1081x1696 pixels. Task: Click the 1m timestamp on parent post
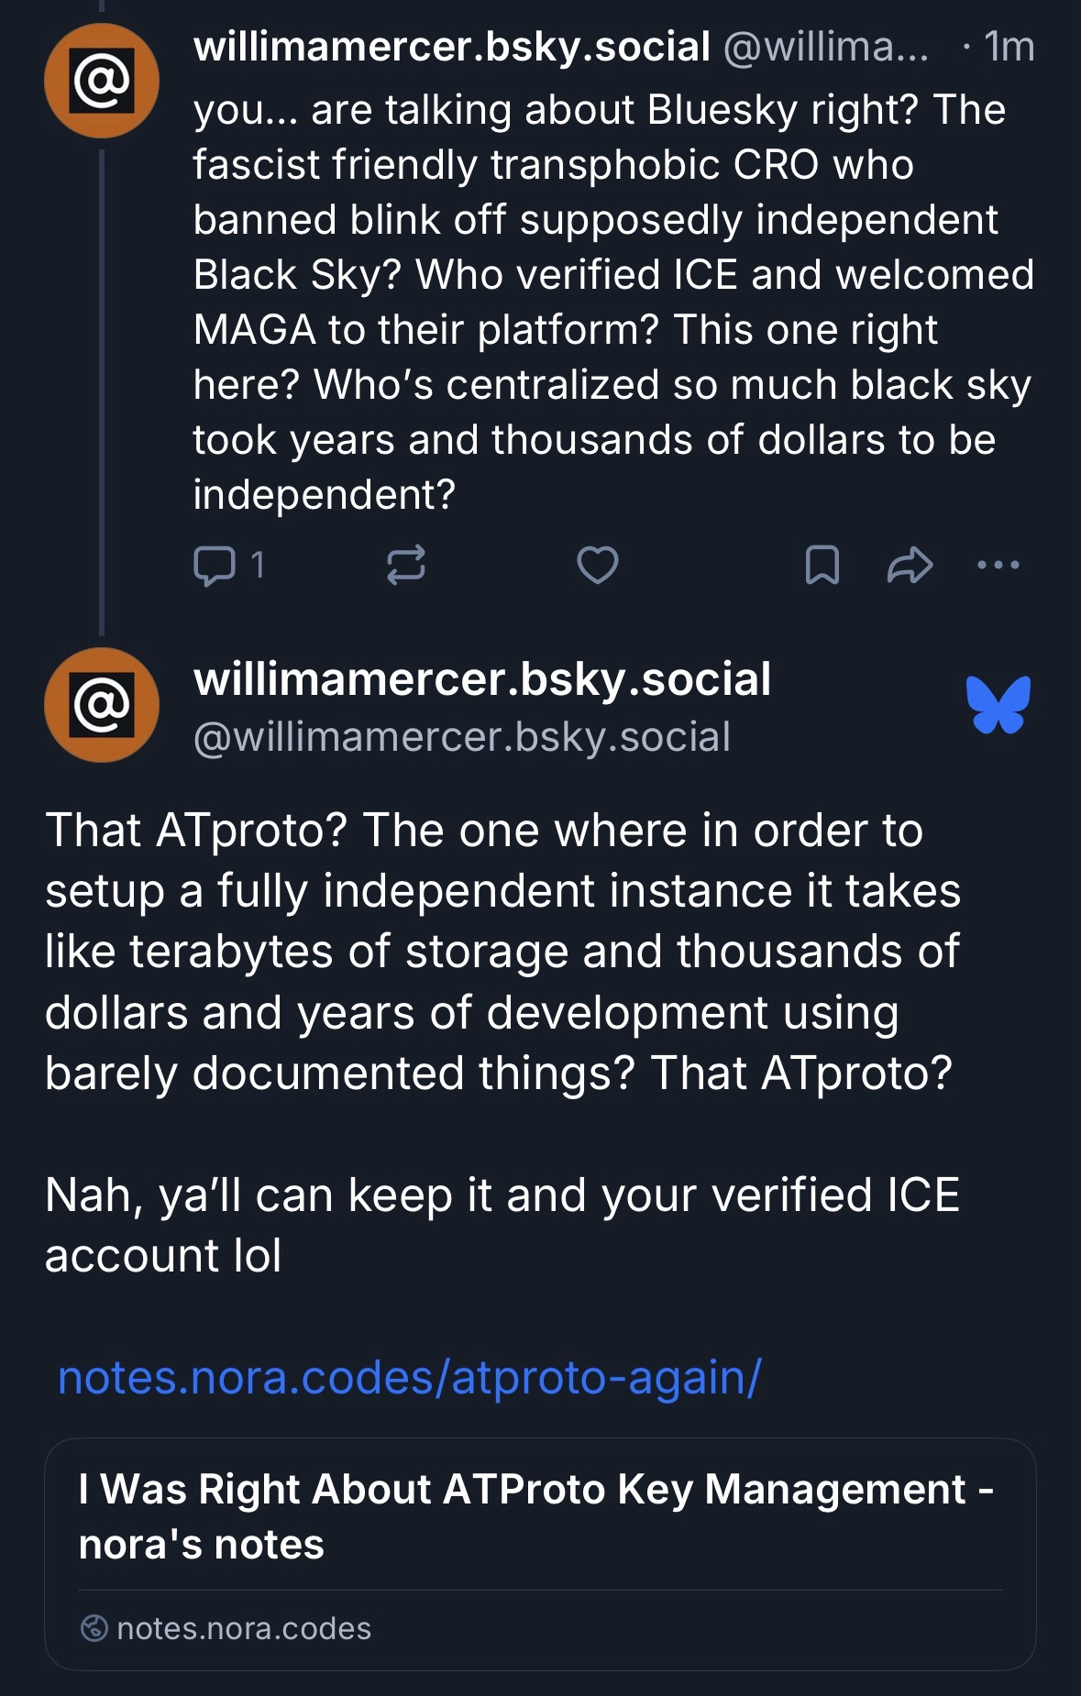1009,47
